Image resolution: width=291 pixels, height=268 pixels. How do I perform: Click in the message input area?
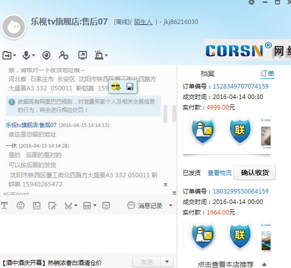(88, 233)
